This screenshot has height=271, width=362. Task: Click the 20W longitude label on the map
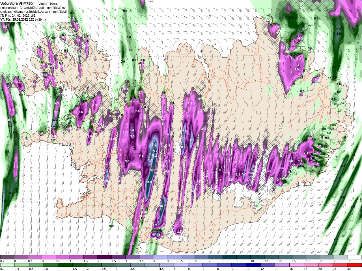[x=150, y=1]
